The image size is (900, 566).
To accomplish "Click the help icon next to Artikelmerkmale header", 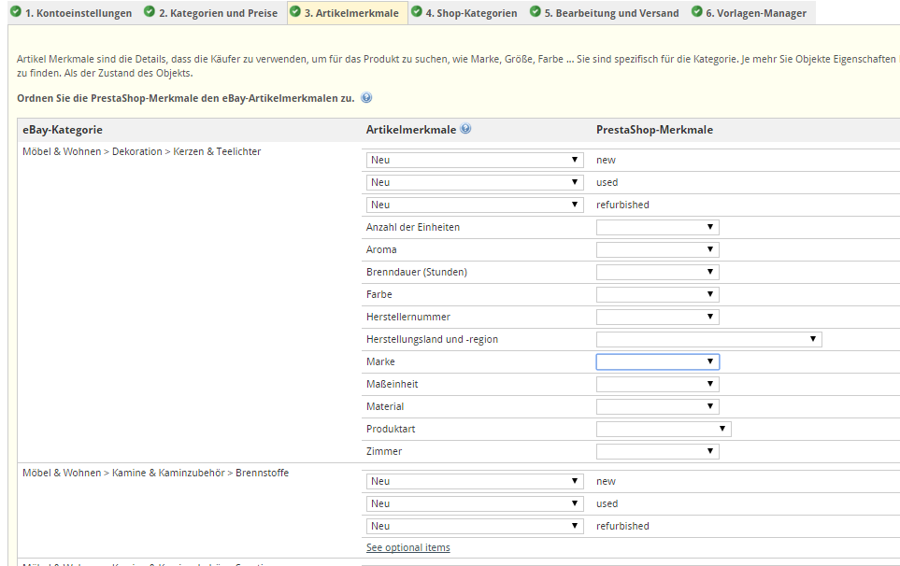I will 465,129.
